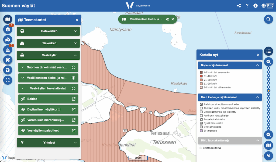Screen dimensions: 276x162
Task: Select Vesiväylien turvalaiteviat radio button
Action: click(73, 88)
